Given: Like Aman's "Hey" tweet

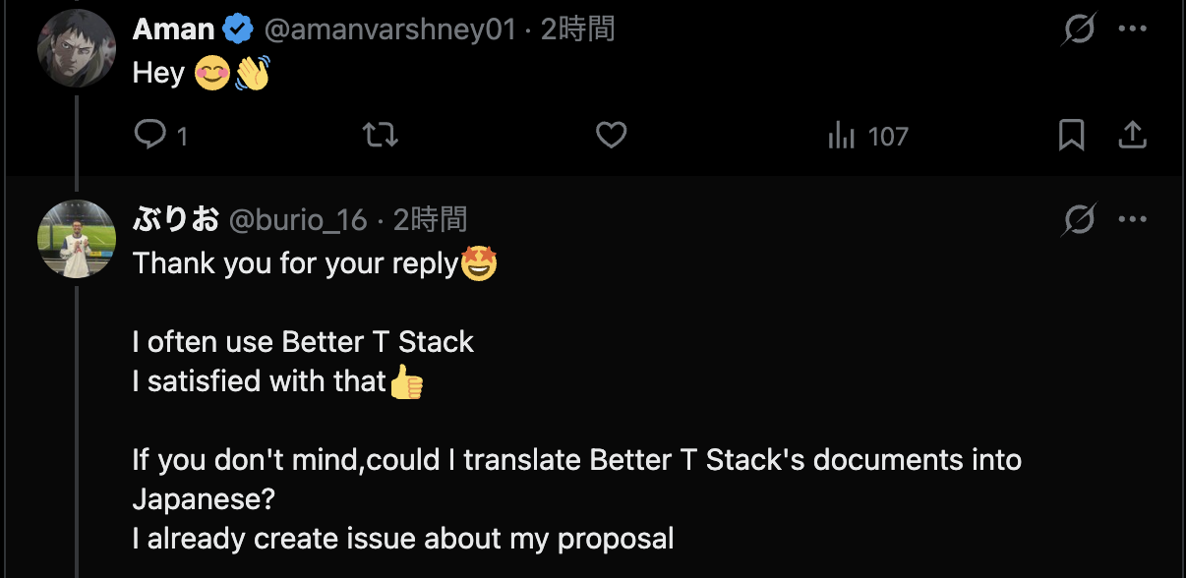Looking at the screenshot, I should [x=612, y=135].
